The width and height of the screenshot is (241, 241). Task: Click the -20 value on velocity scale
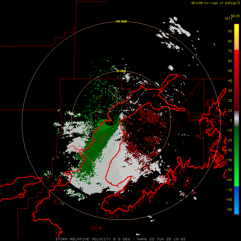click(x=229, y=140)
